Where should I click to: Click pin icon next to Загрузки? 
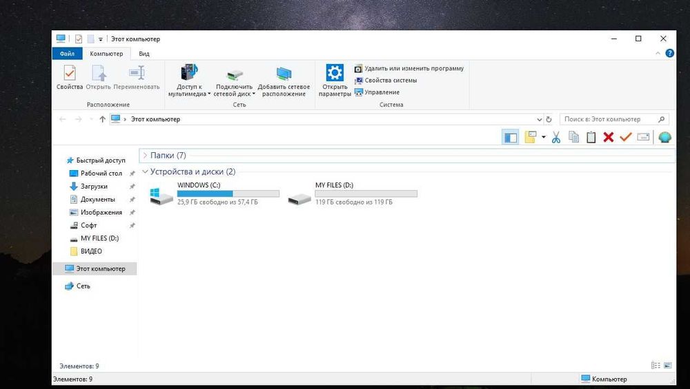click(x=132, y=187)
